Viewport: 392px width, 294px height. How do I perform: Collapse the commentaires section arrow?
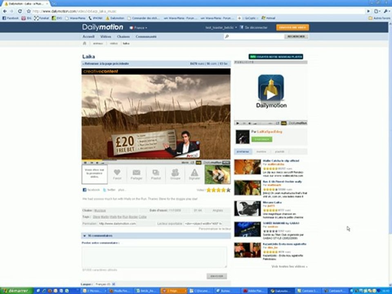(84, 236)
